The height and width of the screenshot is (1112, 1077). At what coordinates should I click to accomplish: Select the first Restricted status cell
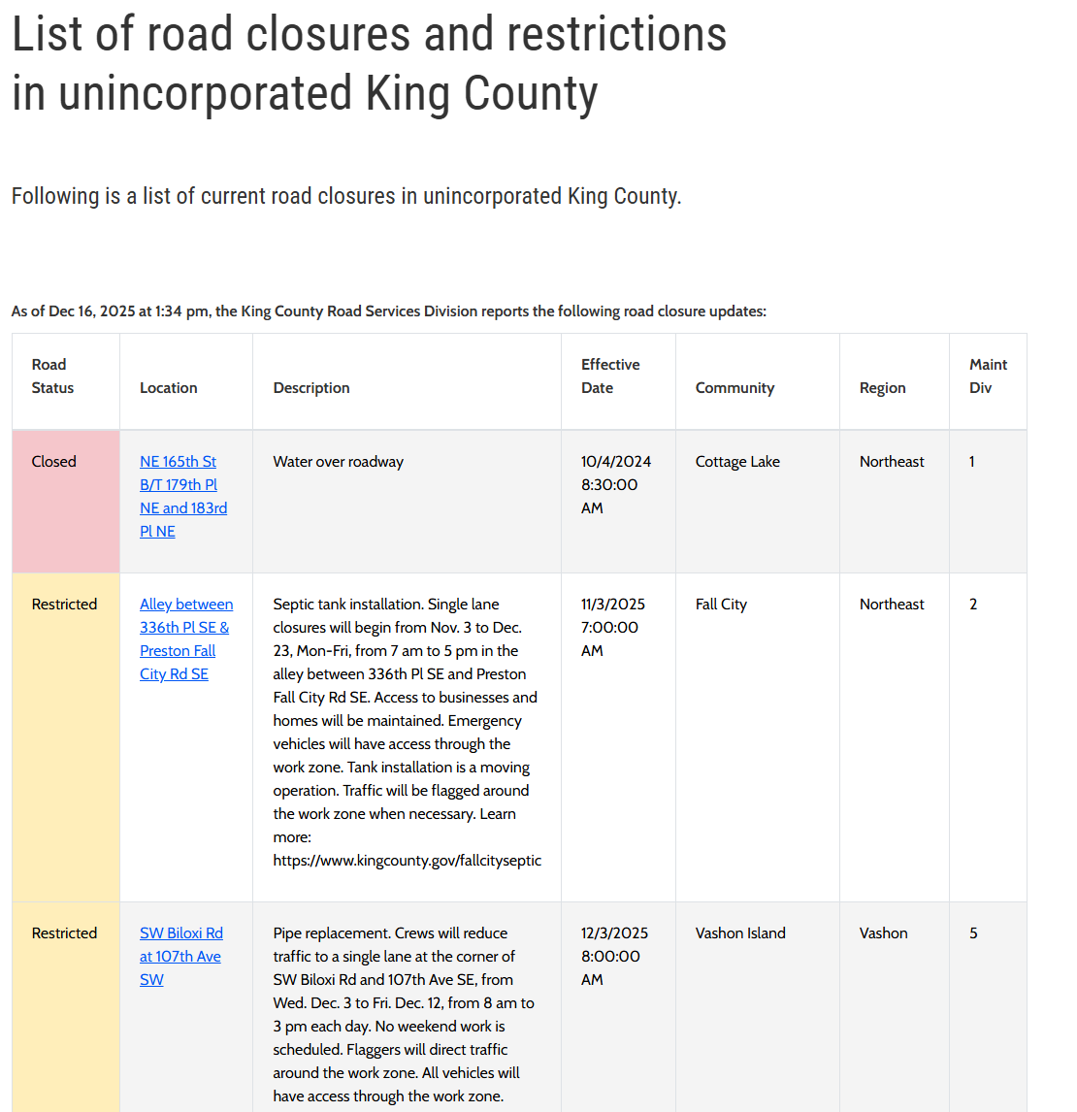click(x=64, y=604)
